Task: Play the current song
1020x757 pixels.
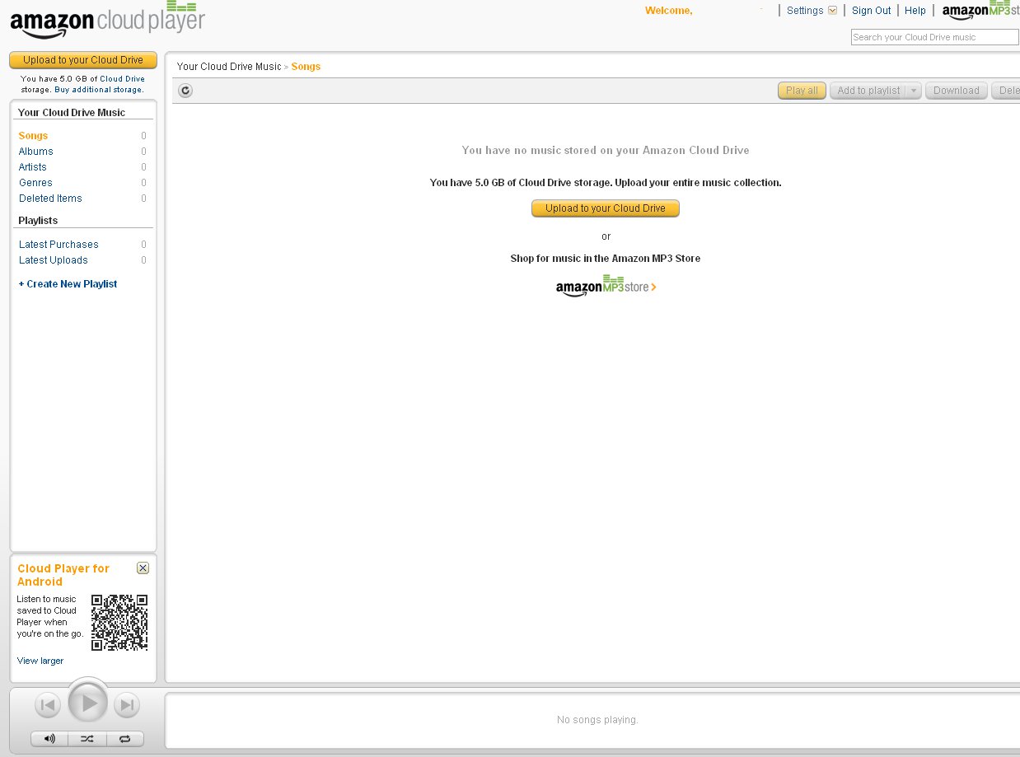Action: coord(87,704)
